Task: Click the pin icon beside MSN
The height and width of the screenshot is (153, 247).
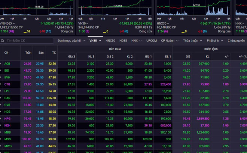Action: click(1, 139)
